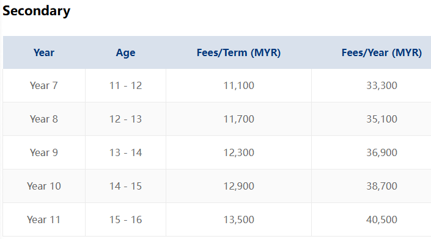Click the age range 11 - 12 cell
The image size is (431, 239).
click(x=125, y=85)
